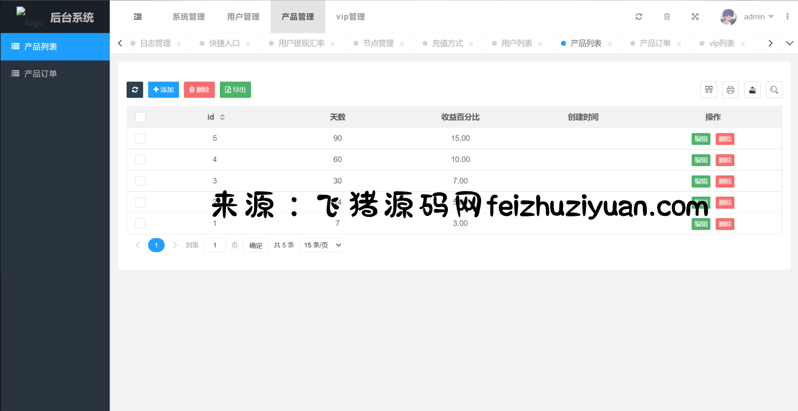Screen dimensions: 798x411
Task: Open the column filter grid icon
Action: click(709, 90)
